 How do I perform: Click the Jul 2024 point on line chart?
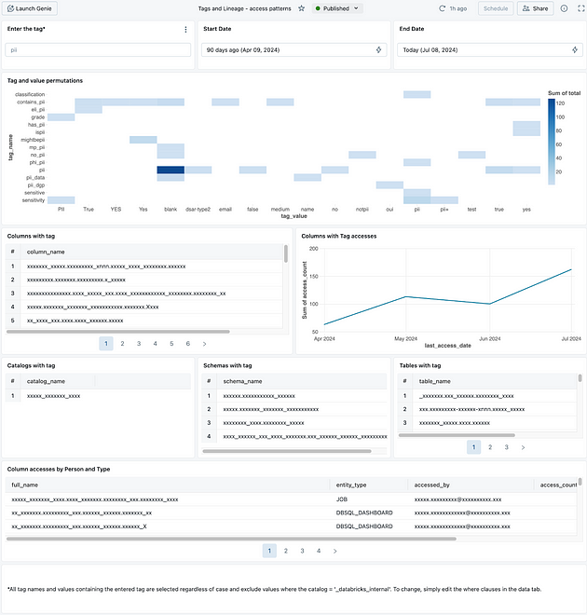[571, 269]
